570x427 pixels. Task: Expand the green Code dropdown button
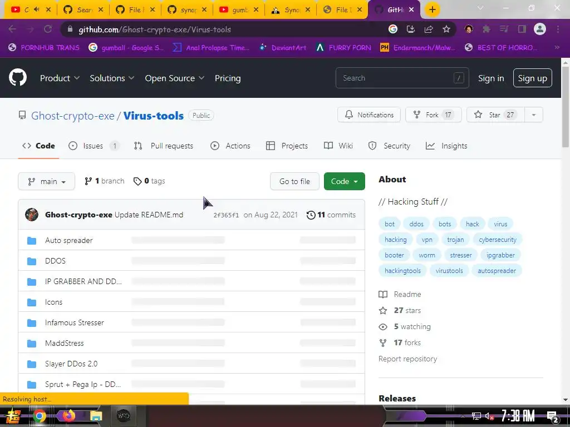click(344, 181)
